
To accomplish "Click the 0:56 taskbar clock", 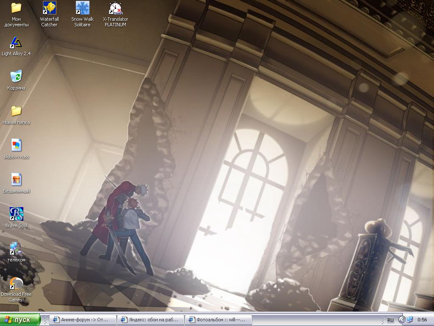I will (x=422, y=320).
